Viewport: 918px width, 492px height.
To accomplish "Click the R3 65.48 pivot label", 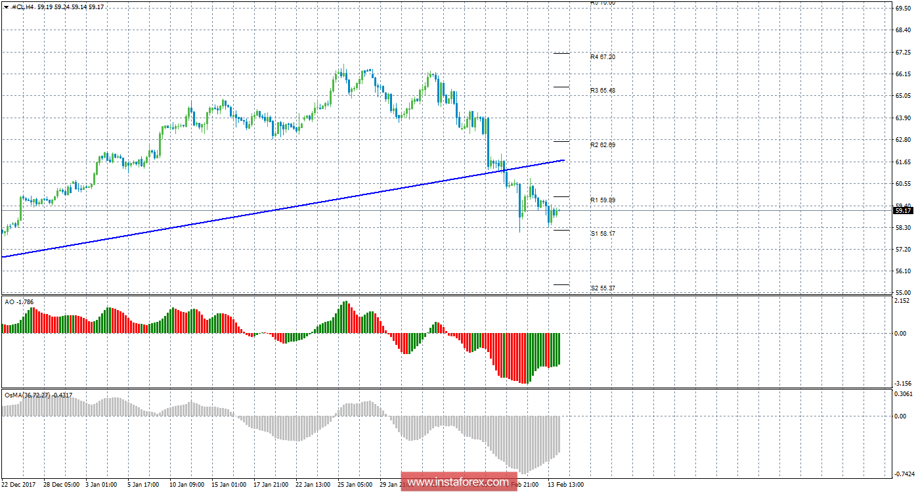I will pyautogui.click(x=603, y=90).
